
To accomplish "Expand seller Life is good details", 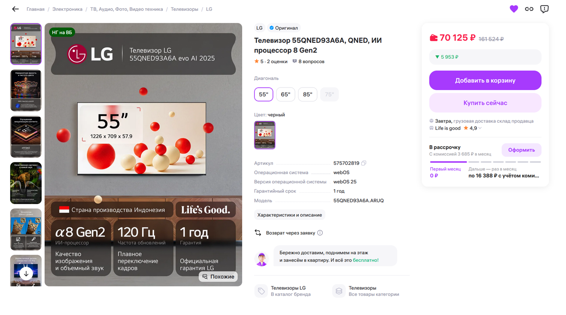I will (x=480, y=128).
